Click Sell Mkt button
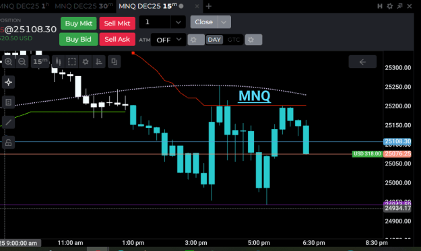 (117, 24)
